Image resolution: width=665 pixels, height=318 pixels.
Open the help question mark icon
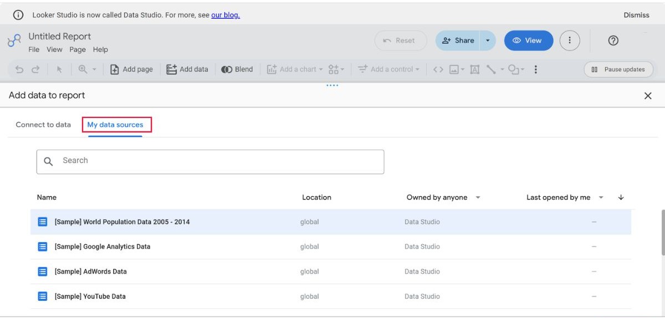click(613, 40)
